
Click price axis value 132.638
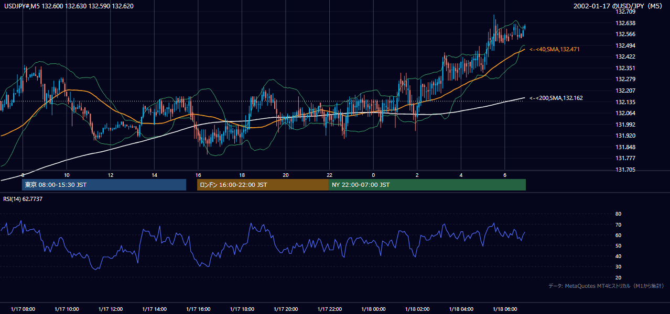click(x=625, y=23)
